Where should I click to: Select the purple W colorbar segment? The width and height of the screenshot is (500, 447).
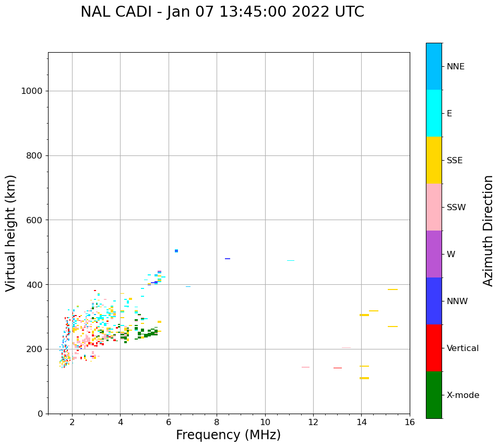tap(434, 254)
